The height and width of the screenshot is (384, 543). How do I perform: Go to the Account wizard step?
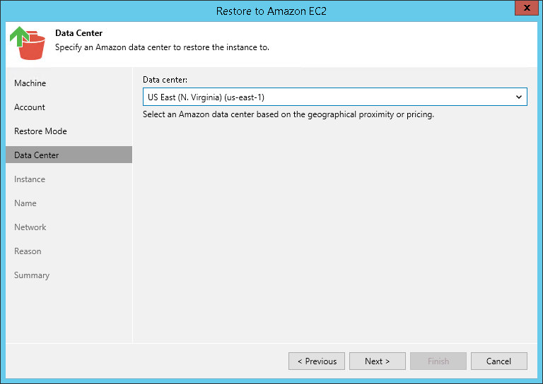click(30, 107)
